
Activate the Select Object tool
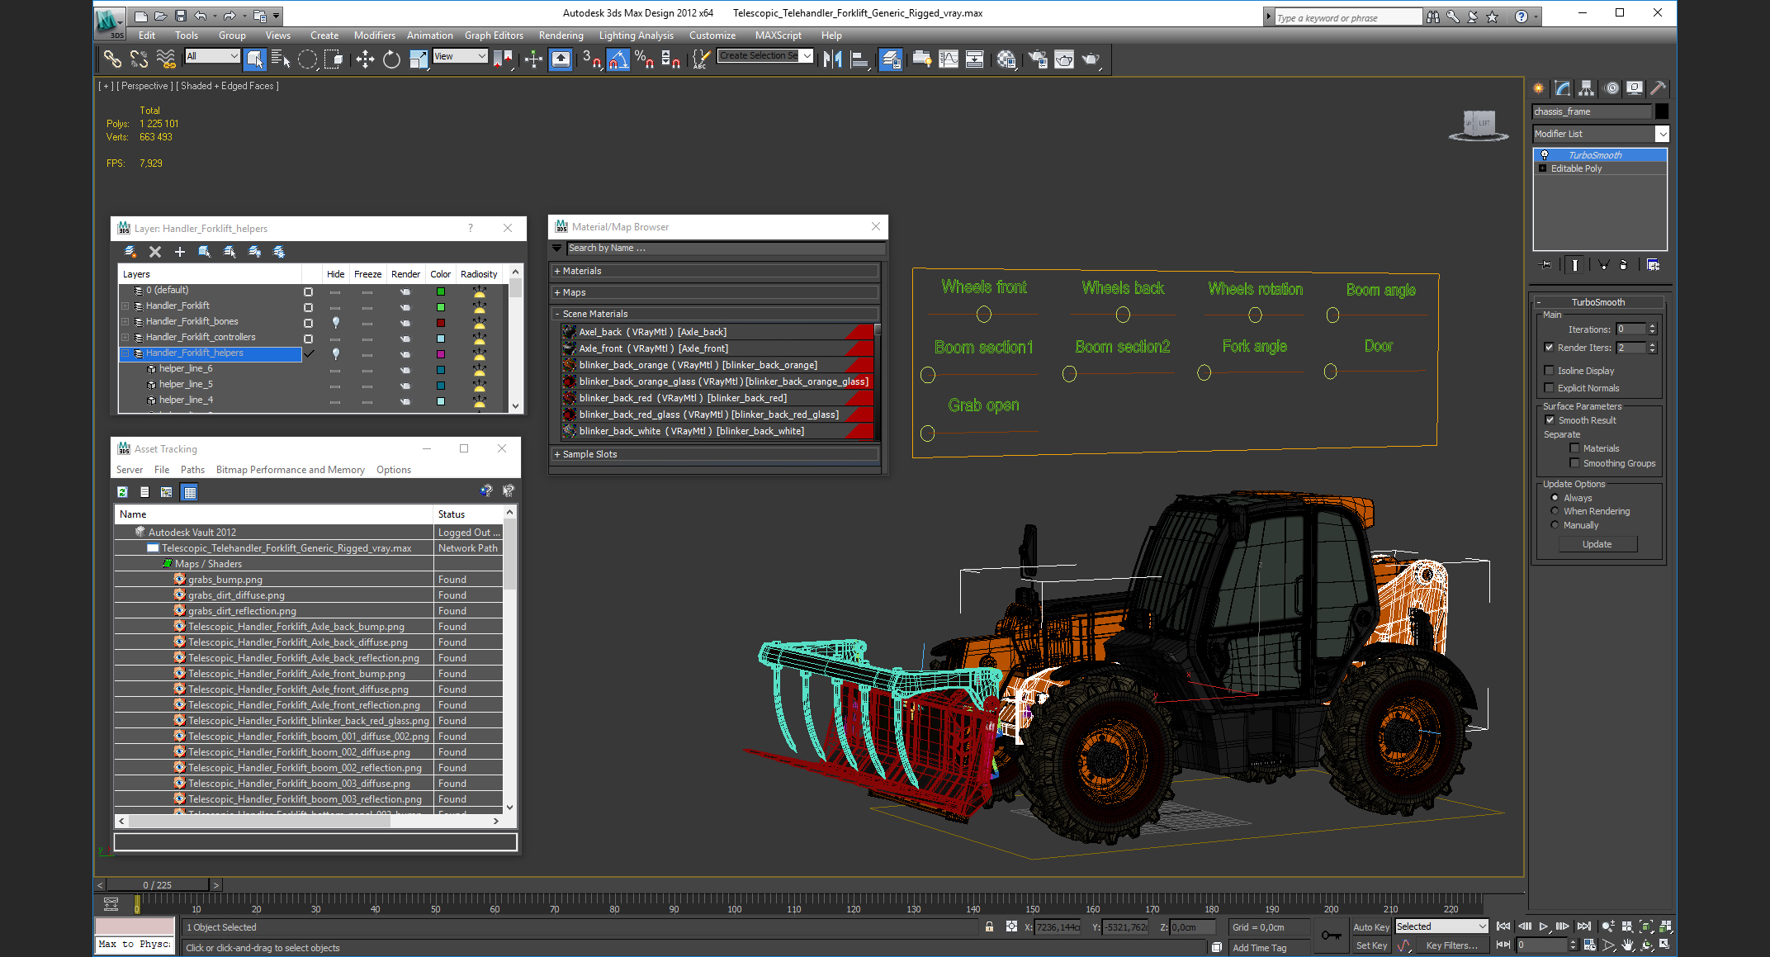click(254, 59)
